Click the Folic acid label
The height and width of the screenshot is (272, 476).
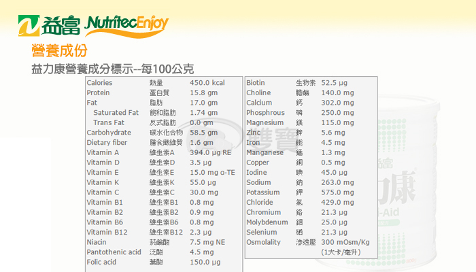pyautogui.click(x=101, y=262)
